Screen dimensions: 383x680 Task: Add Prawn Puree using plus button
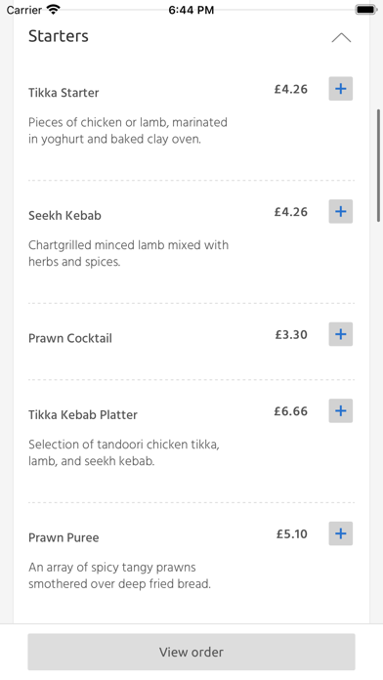[x=340, y=533]
